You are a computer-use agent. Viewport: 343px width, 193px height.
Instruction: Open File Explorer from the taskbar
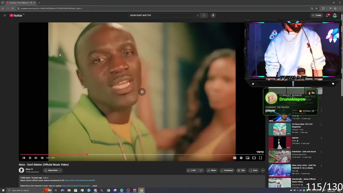pos(69,190)
